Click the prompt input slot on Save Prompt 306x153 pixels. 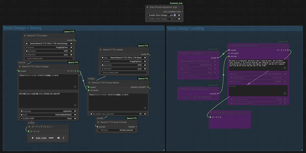pyautogui.click(x=97, y=127)
